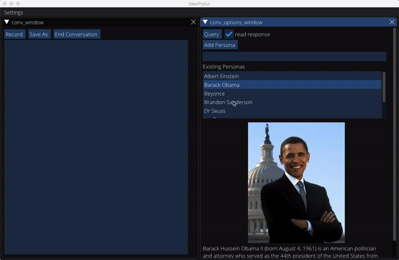This screenshot has height=260, width=399.
Task: Click inside the empty conversation text area
Action: pos(96,147)
